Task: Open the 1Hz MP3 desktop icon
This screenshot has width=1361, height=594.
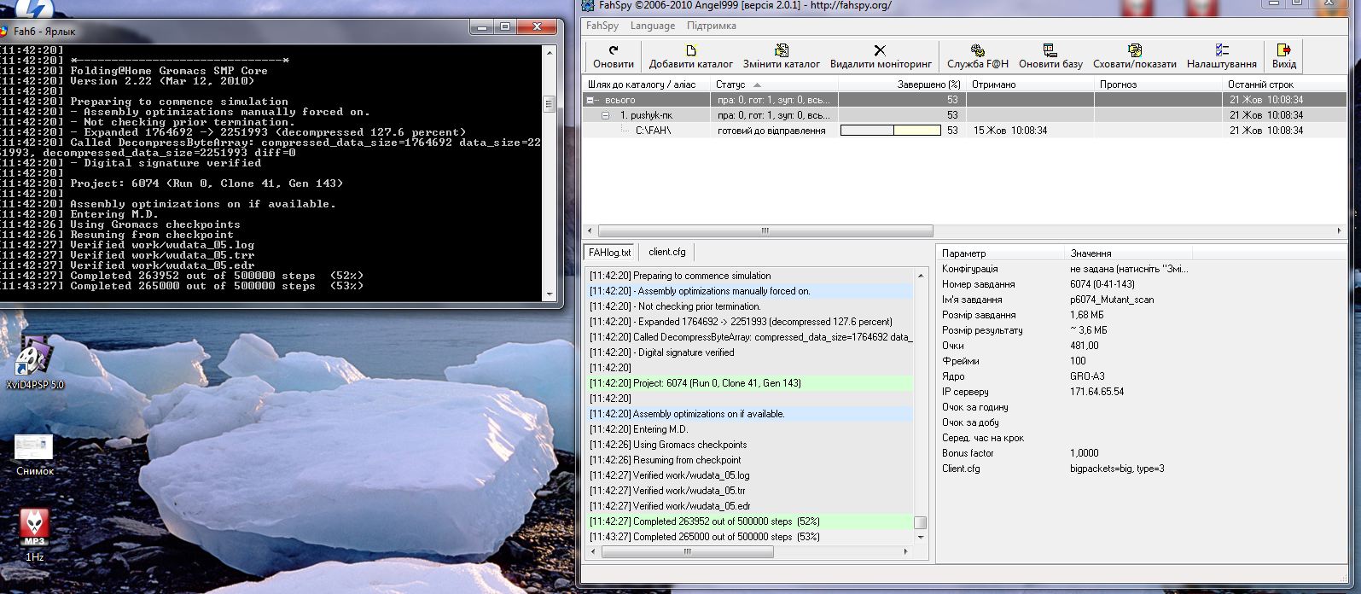Action: click(x=34, y=535)
